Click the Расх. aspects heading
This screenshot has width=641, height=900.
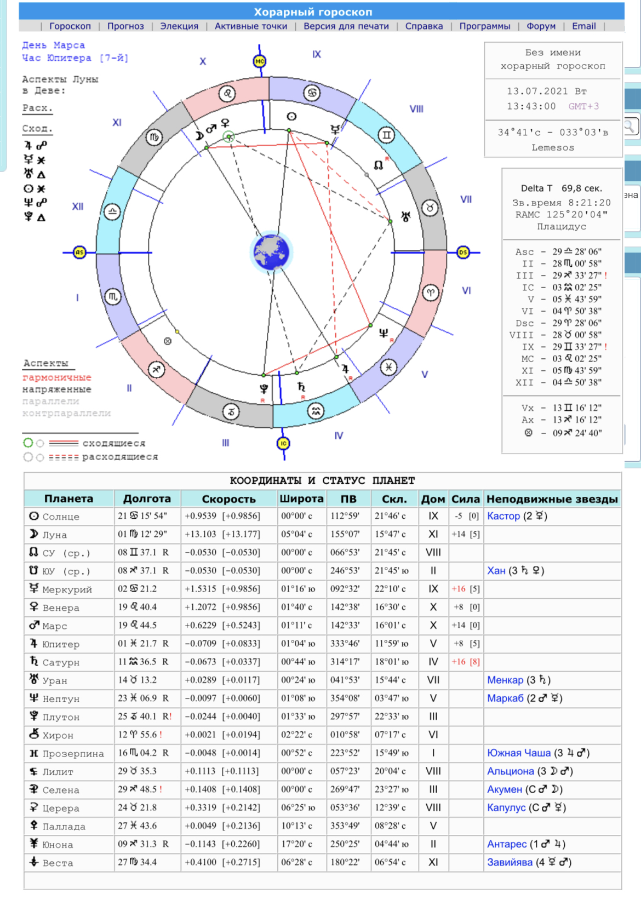click(x=37, y=108)
